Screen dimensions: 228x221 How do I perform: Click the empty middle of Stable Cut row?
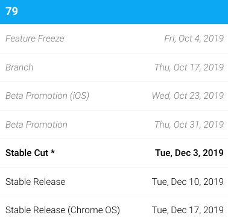104,153
